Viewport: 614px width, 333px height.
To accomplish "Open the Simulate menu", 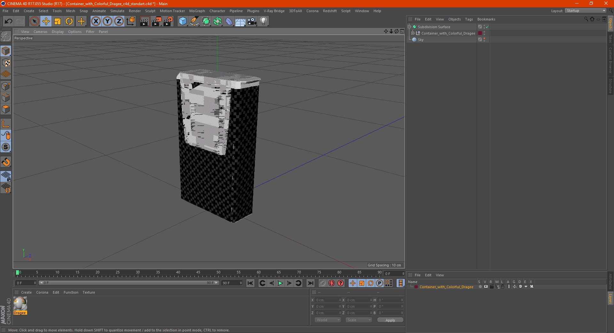I will pyautogui.click(x=117, y=11).
